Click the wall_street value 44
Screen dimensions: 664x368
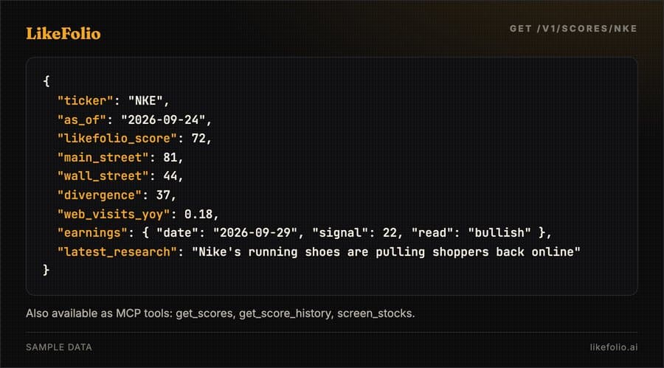[x=170, y=176]
